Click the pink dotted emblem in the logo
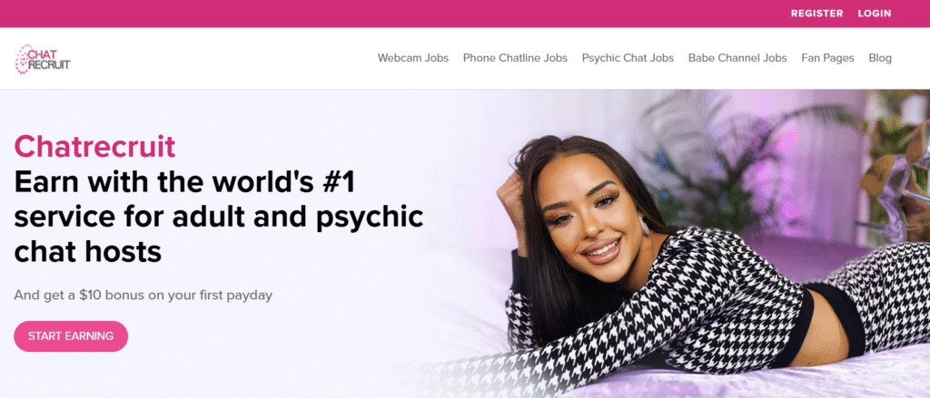This screenshot has height=398, width=930. coord(23,59)
